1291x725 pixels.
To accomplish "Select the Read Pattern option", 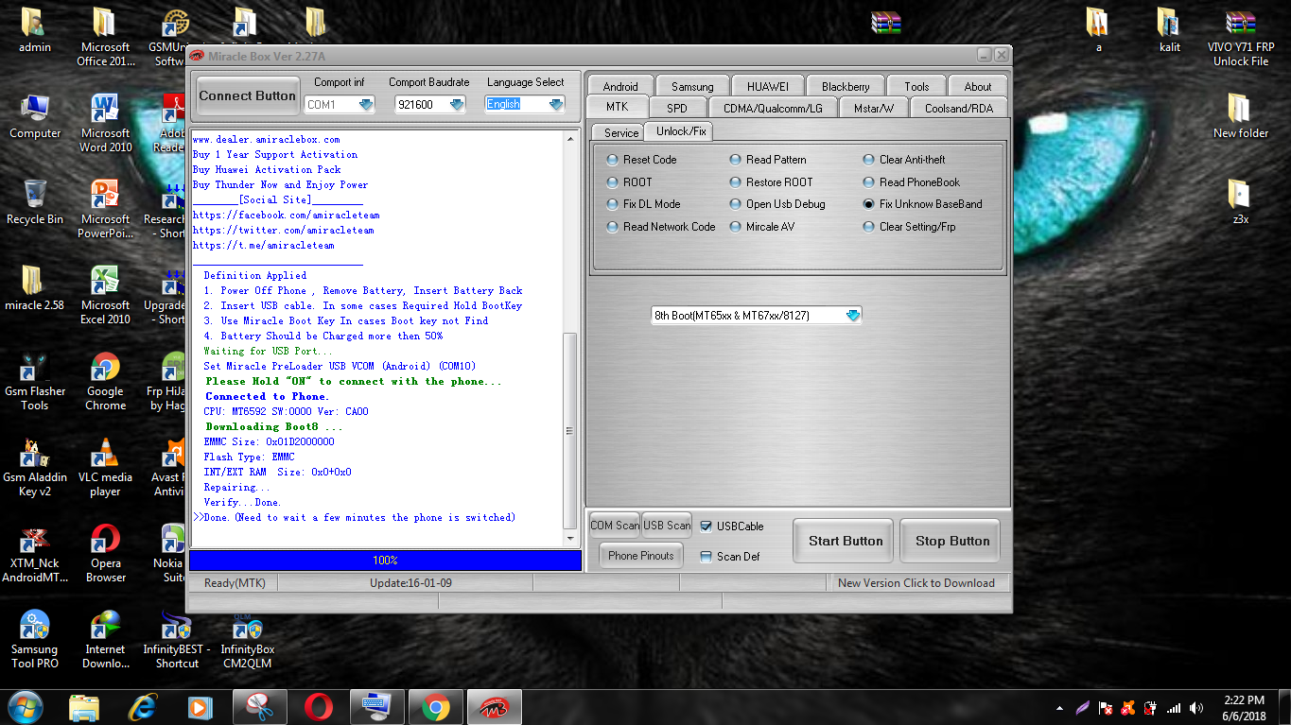I will 768,160.
